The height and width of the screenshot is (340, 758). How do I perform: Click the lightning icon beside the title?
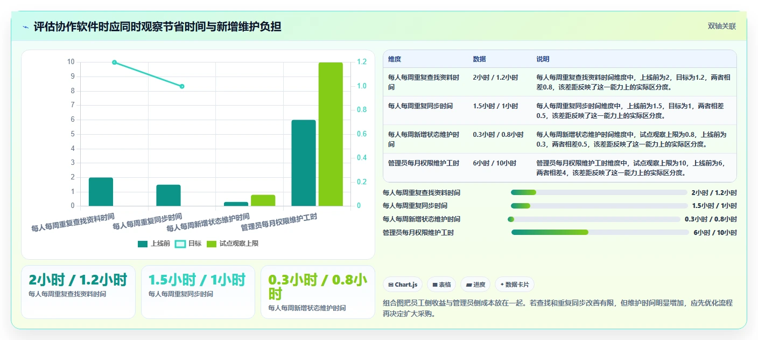(25, 27)
